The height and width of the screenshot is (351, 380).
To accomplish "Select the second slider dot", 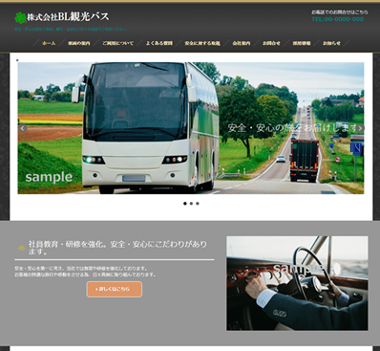I will tap(191, 204).
